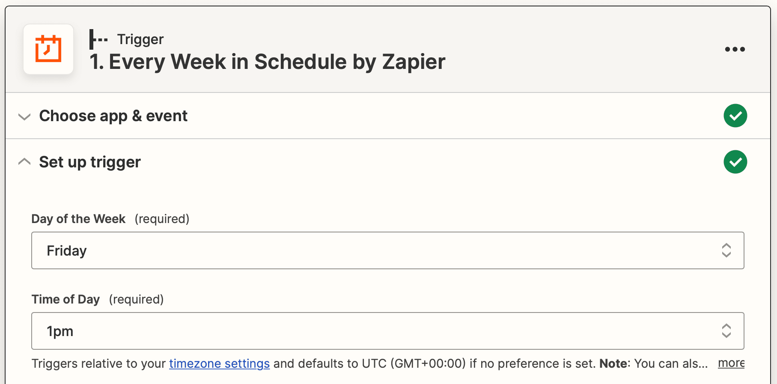The width and height of the screenshot is (777, 384).
Task: Click the green checkmark on Set up trigger
Action: click(735, 161)
